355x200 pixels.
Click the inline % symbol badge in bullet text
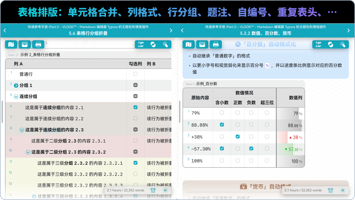[267, 66]
